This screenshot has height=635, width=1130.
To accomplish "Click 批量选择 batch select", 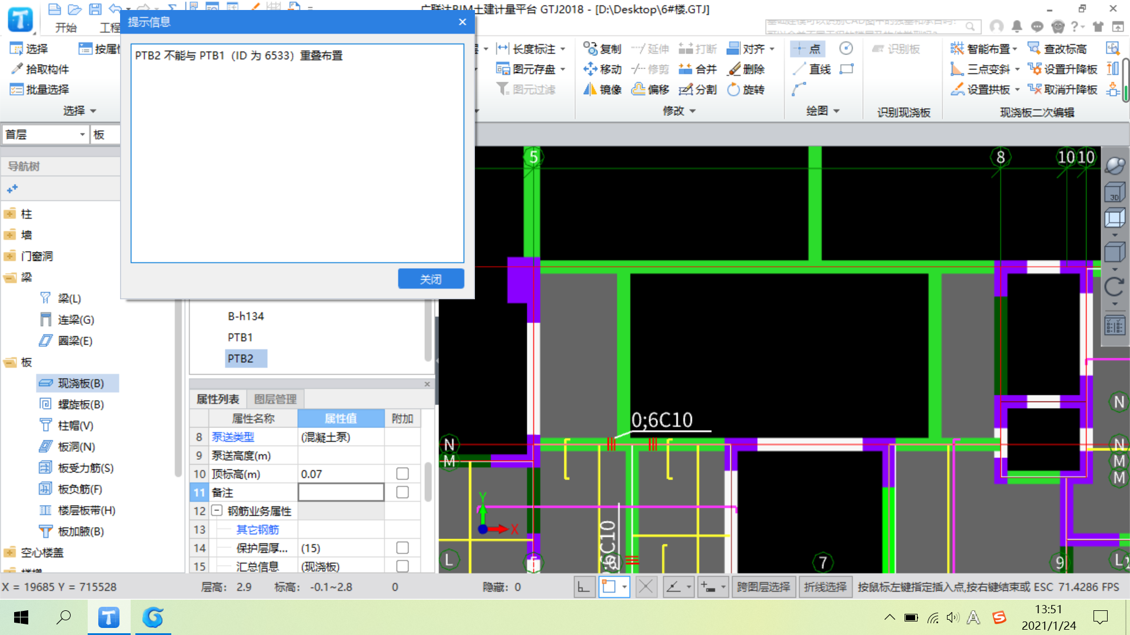I will (x=40, y=89).
